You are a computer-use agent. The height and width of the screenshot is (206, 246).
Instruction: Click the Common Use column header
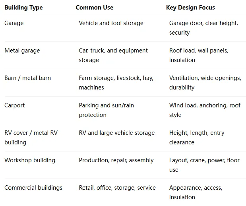[95, 8]
